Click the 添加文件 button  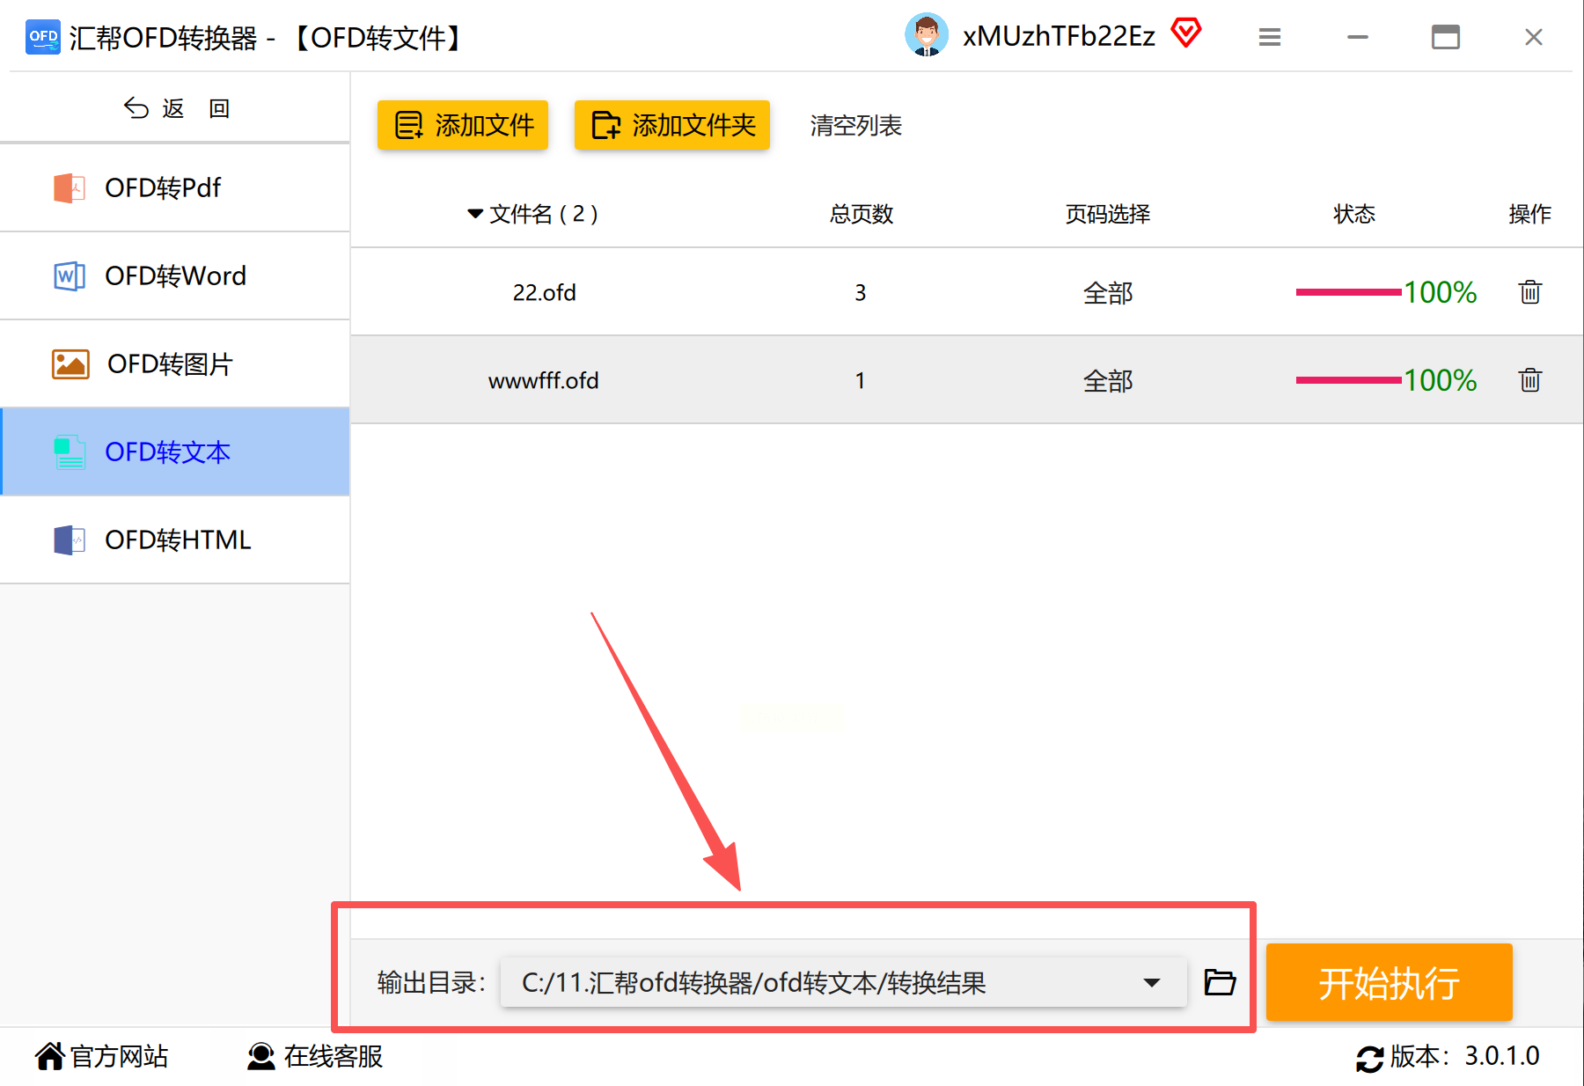click(463, 125)
